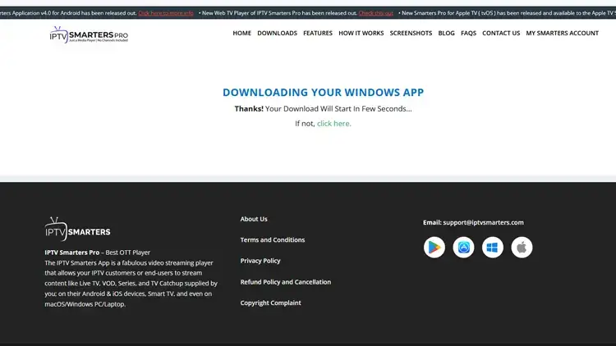Click the 'Downloading Your Windows App' heading

323,92
